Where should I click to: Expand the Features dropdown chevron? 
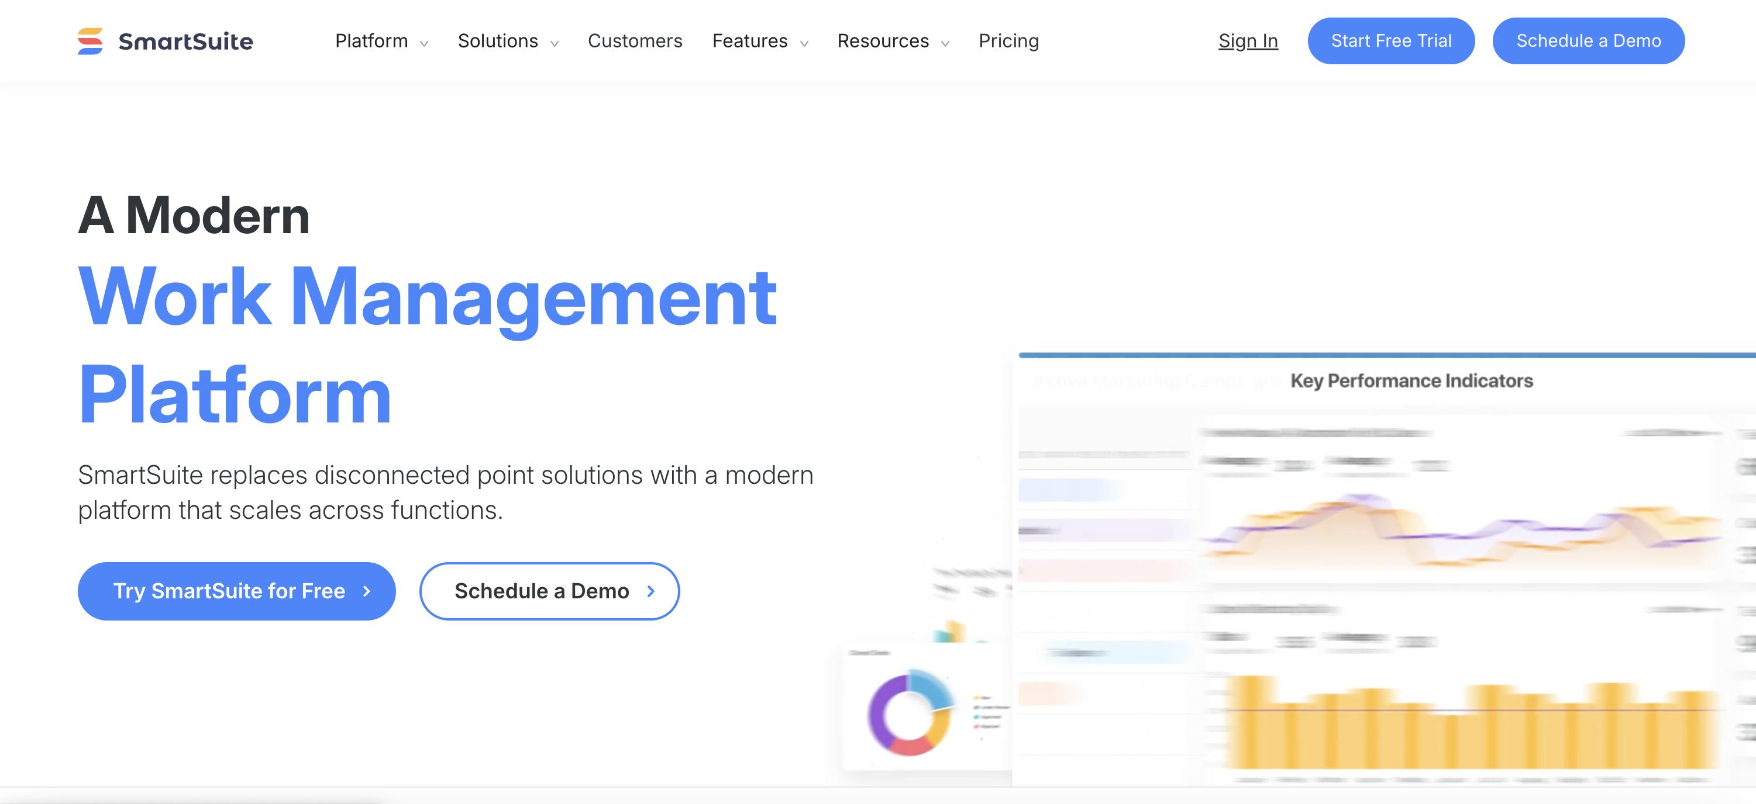coord(804,43)
